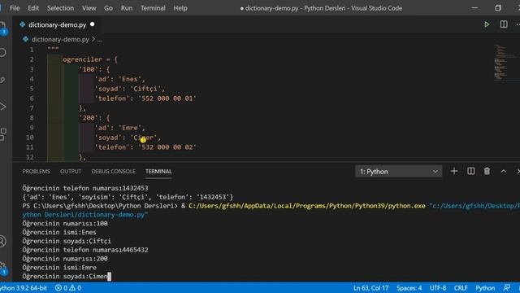Viewport: 520px width, 293px height.
Task: Click python.exe path in terminal
Action: click(307, 206)
